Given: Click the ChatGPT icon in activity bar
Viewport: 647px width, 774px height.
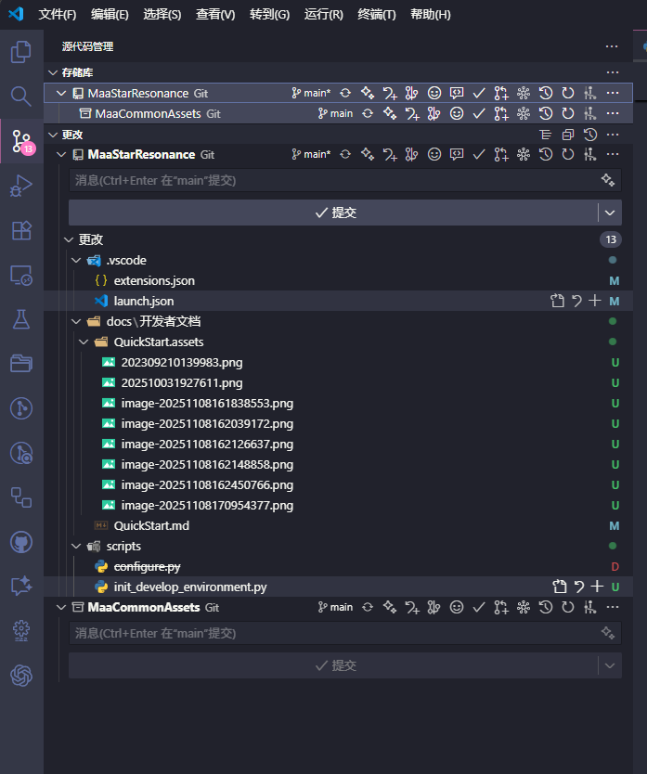Looking at the screenshot, I should [20, 676].
